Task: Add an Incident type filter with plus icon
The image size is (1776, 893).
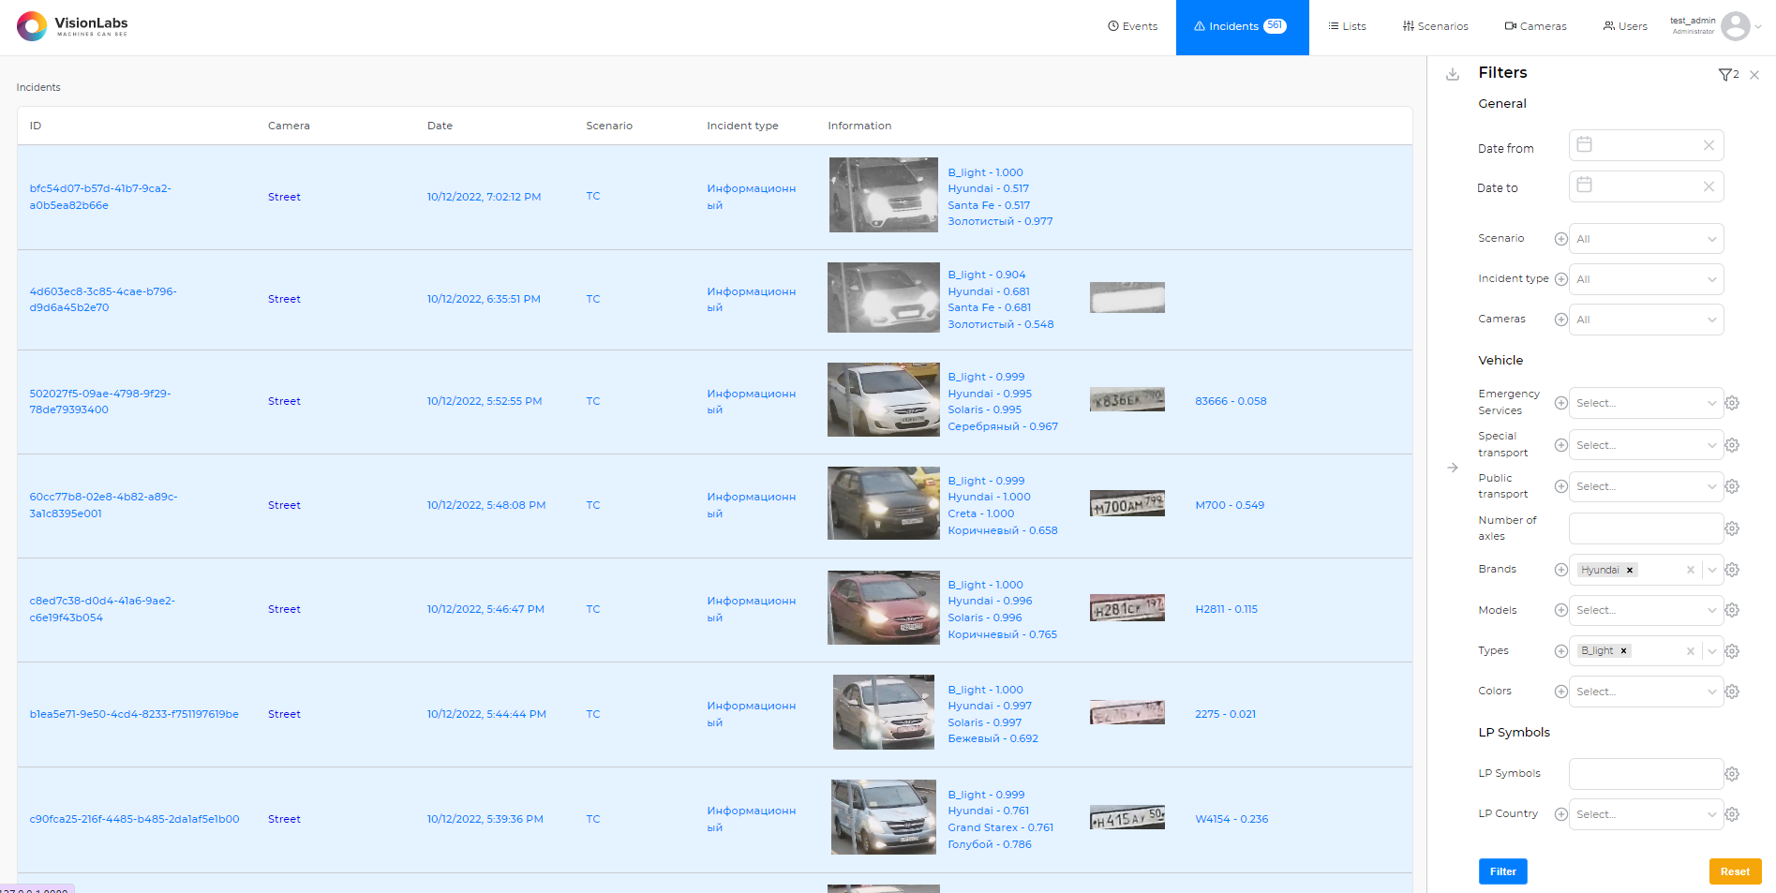Action: pos(1560,279)
